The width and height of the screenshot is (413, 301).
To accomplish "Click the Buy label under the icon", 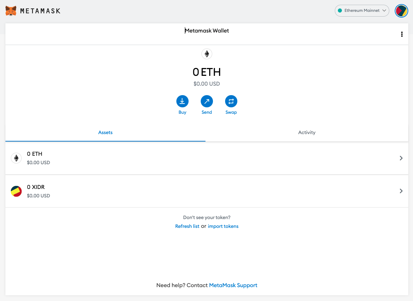I will 182,112.
